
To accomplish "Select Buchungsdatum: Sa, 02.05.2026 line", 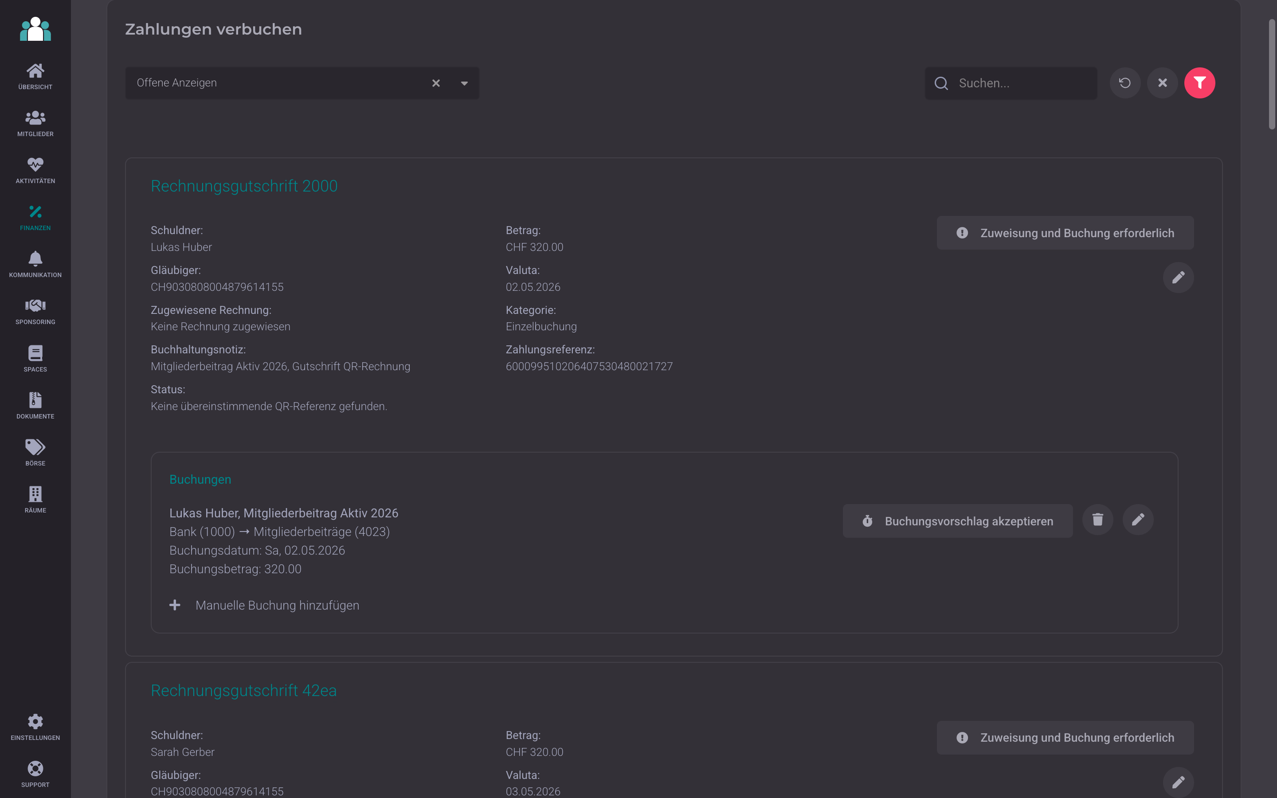I will coord(257,551).
